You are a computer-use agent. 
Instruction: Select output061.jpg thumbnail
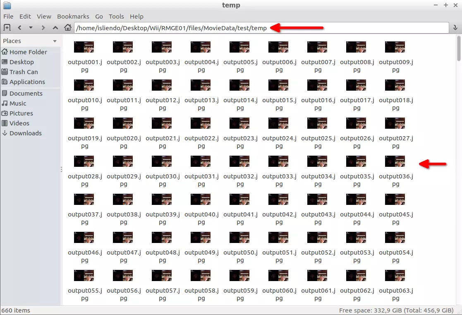click(317, 275)
